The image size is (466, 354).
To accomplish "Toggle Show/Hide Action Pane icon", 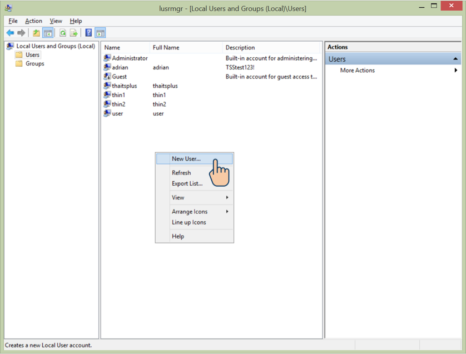I will tap(101, 33).
